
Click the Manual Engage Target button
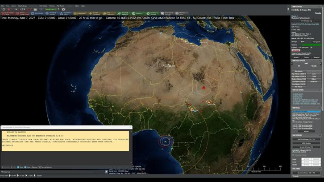(x=22, y=13)
